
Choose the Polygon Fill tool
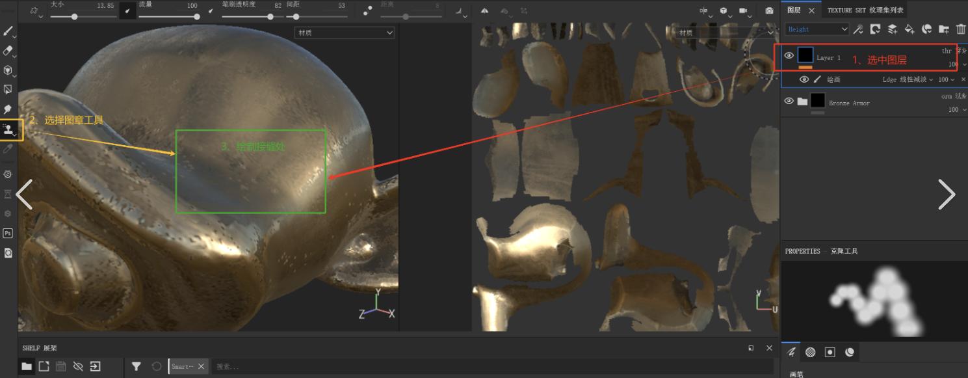pos(8,90)
